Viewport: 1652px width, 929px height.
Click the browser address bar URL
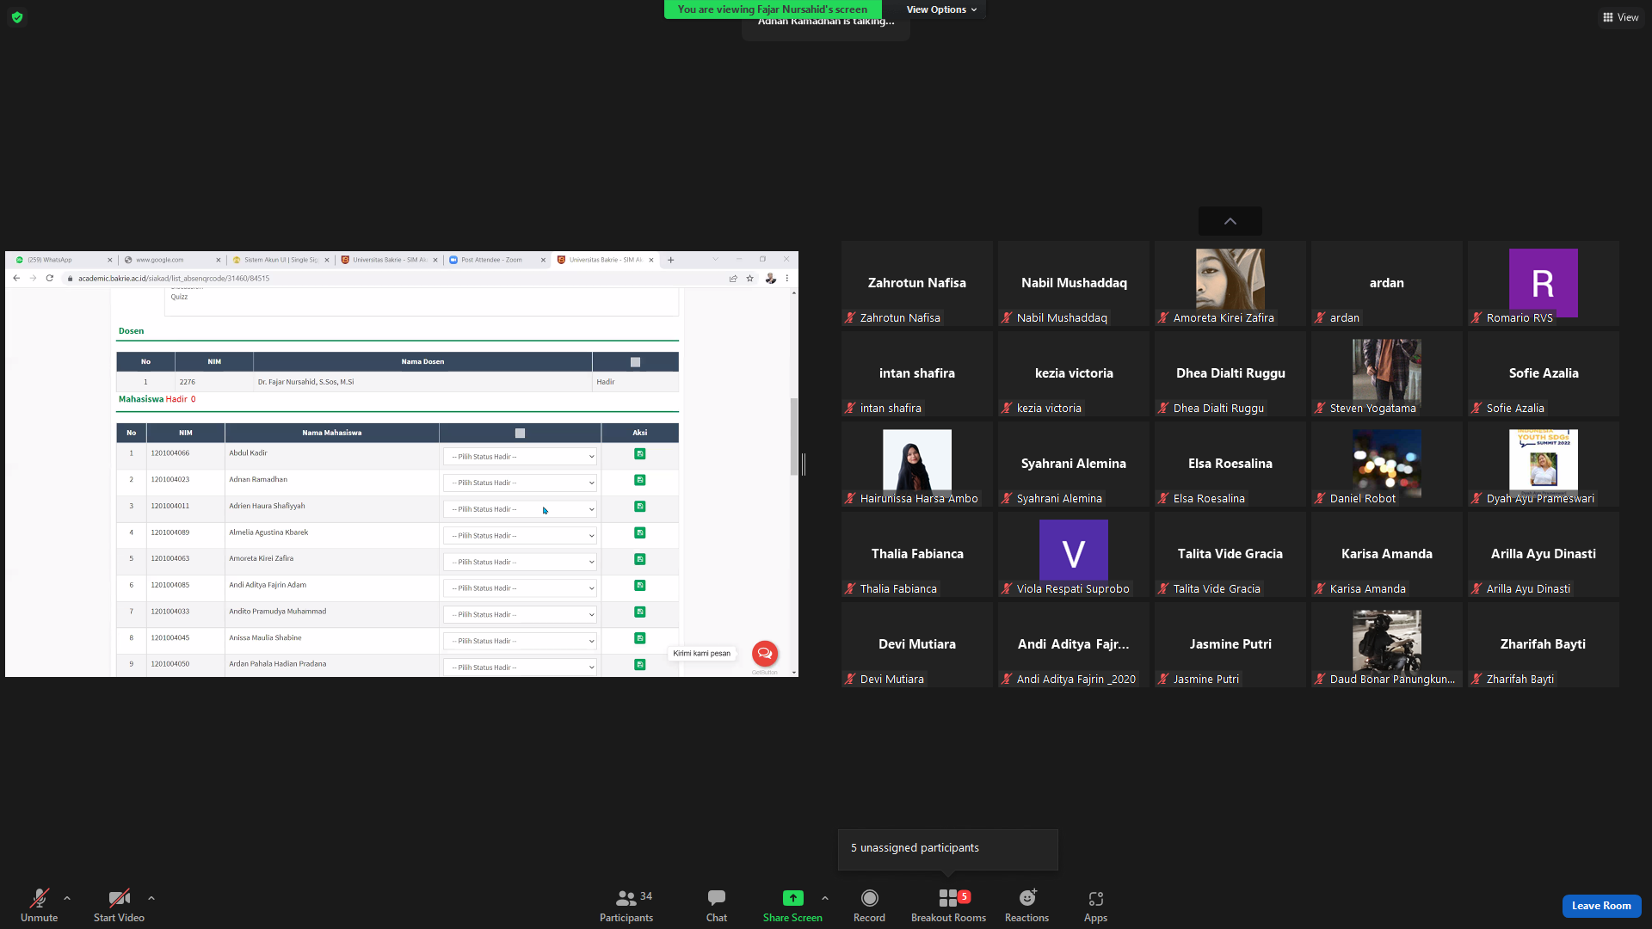click(174, 279)
